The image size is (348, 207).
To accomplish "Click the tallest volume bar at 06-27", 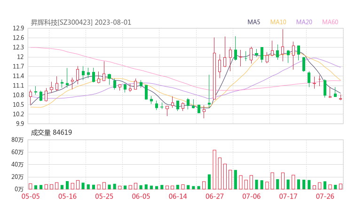I will (214, 170).
